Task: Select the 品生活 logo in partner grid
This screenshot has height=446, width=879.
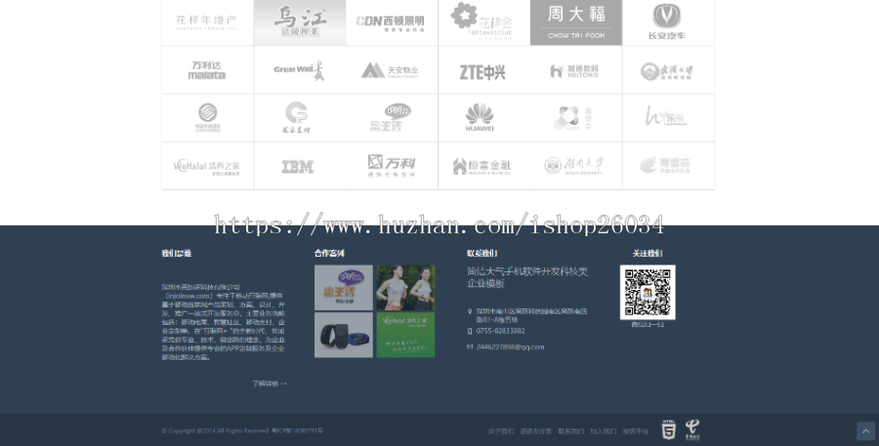Action: coord(392,118)
